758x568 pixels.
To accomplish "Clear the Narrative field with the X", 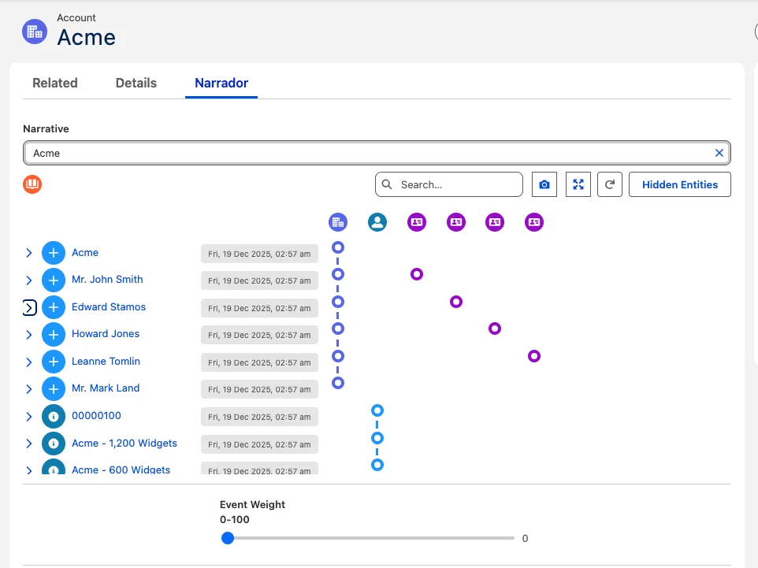I will point(719,153).
